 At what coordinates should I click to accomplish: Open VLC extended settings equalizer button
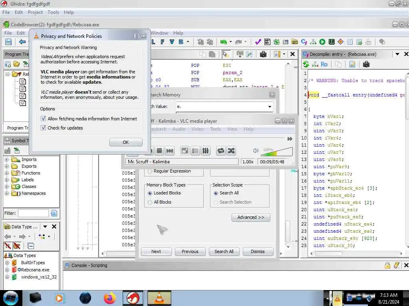tap(206, 151)
